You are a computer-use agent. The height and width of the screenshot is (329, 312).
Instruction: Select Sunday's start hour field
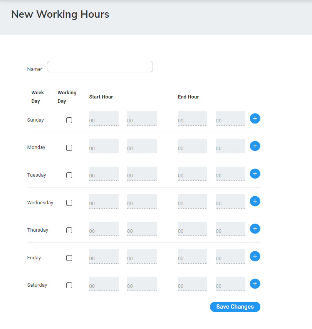[104, 119]
